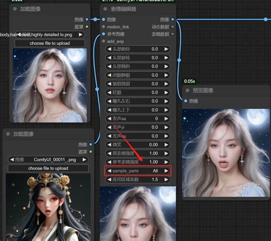Click the 表情数据 output port
271x241 pixels.
pyautogui.click(x=173, y=34)
